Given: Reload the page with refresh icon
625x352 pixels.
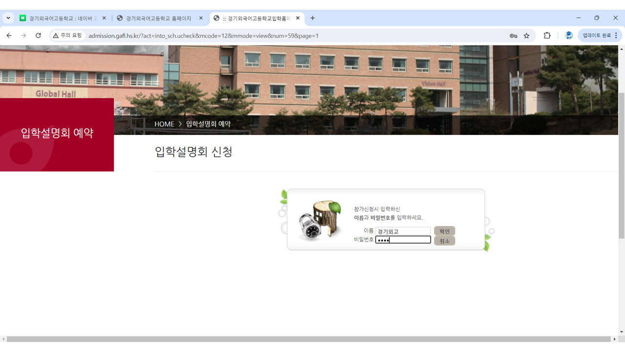Looking at the screenshot, I should tap(38, 36).
